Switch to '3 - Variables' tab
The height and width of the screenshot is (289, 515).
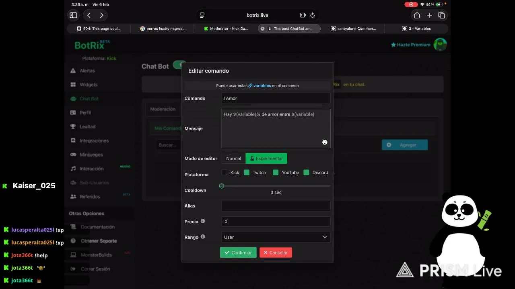click(416, 28)
